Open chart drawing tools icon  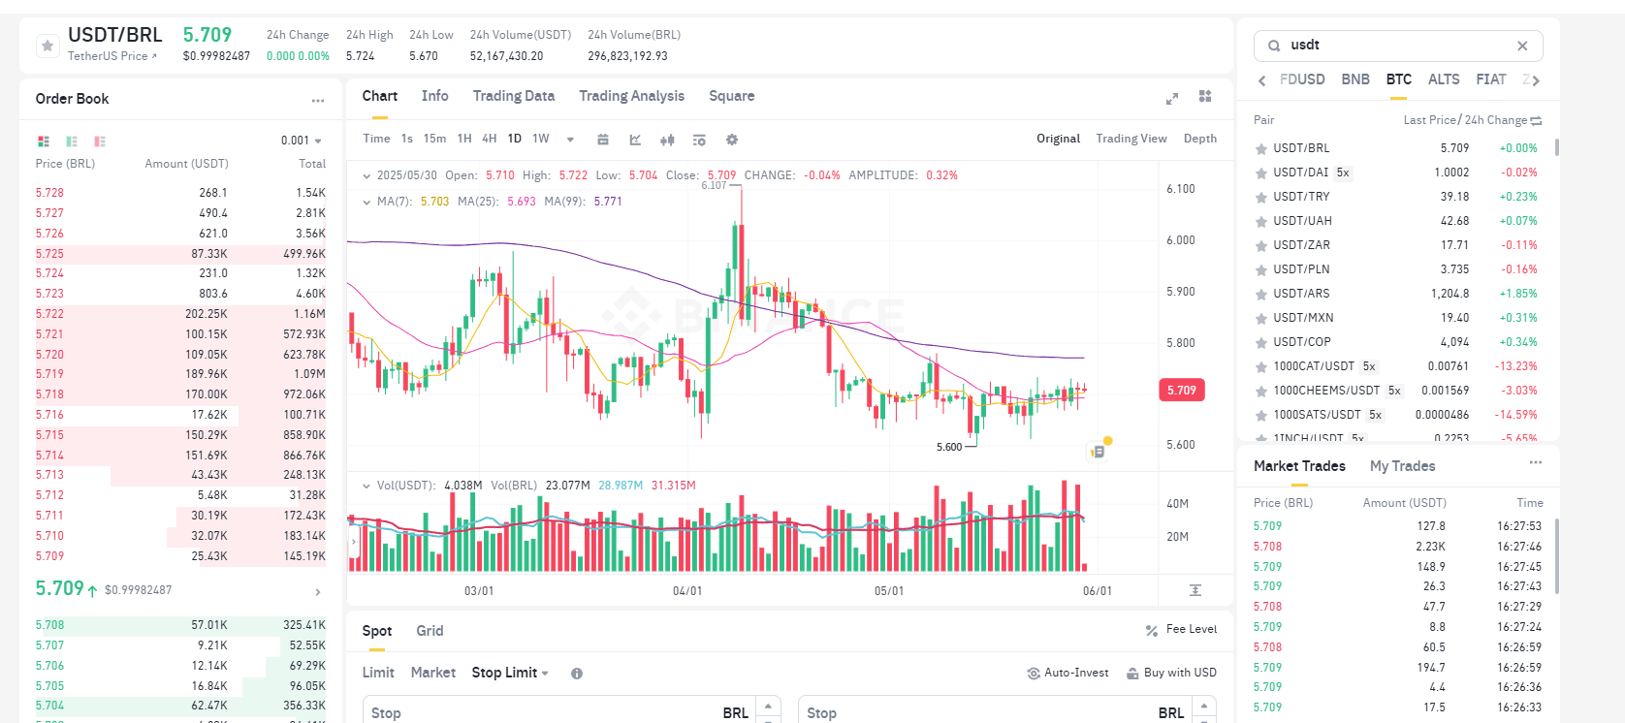pos(635,140)
